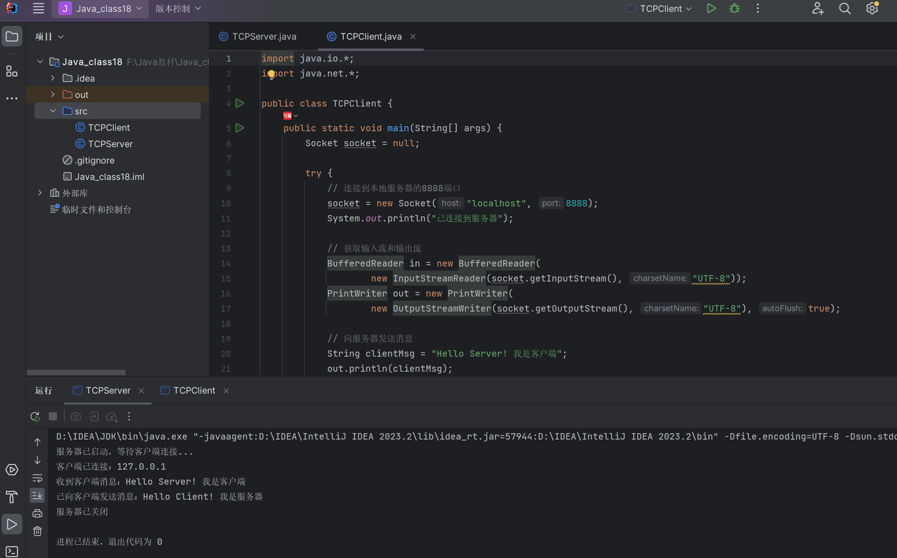Collapse the src folder
Screen dimensions: 897x558
coord(53,111)
